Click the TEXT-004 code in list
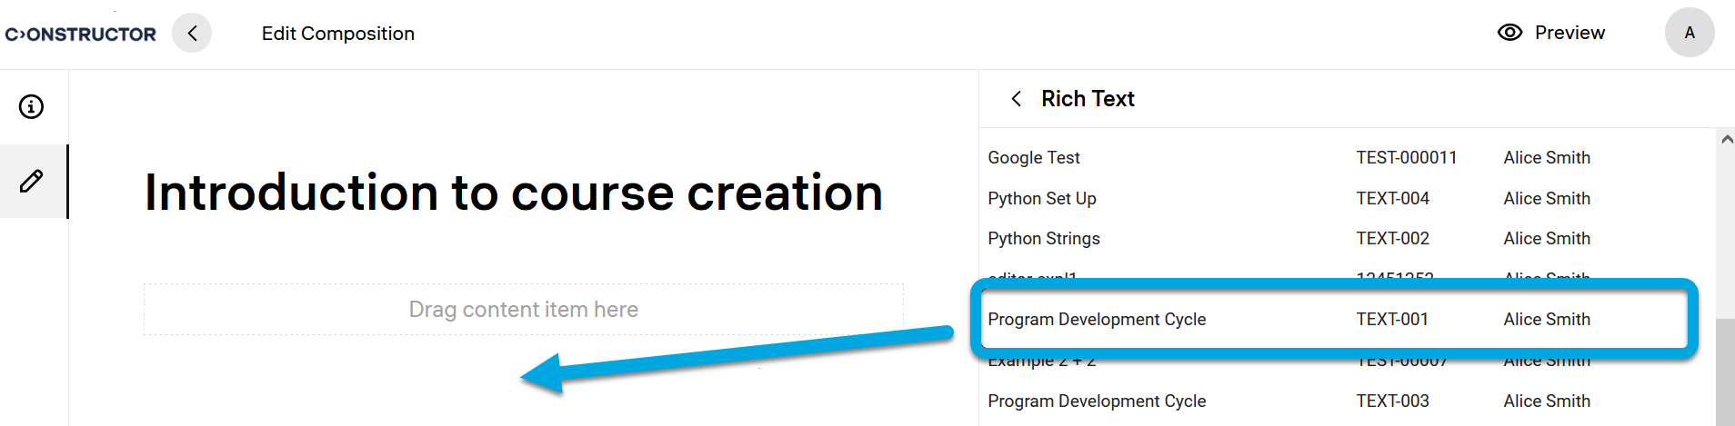Screen dimensions: 1735x426 point(1392,199)
